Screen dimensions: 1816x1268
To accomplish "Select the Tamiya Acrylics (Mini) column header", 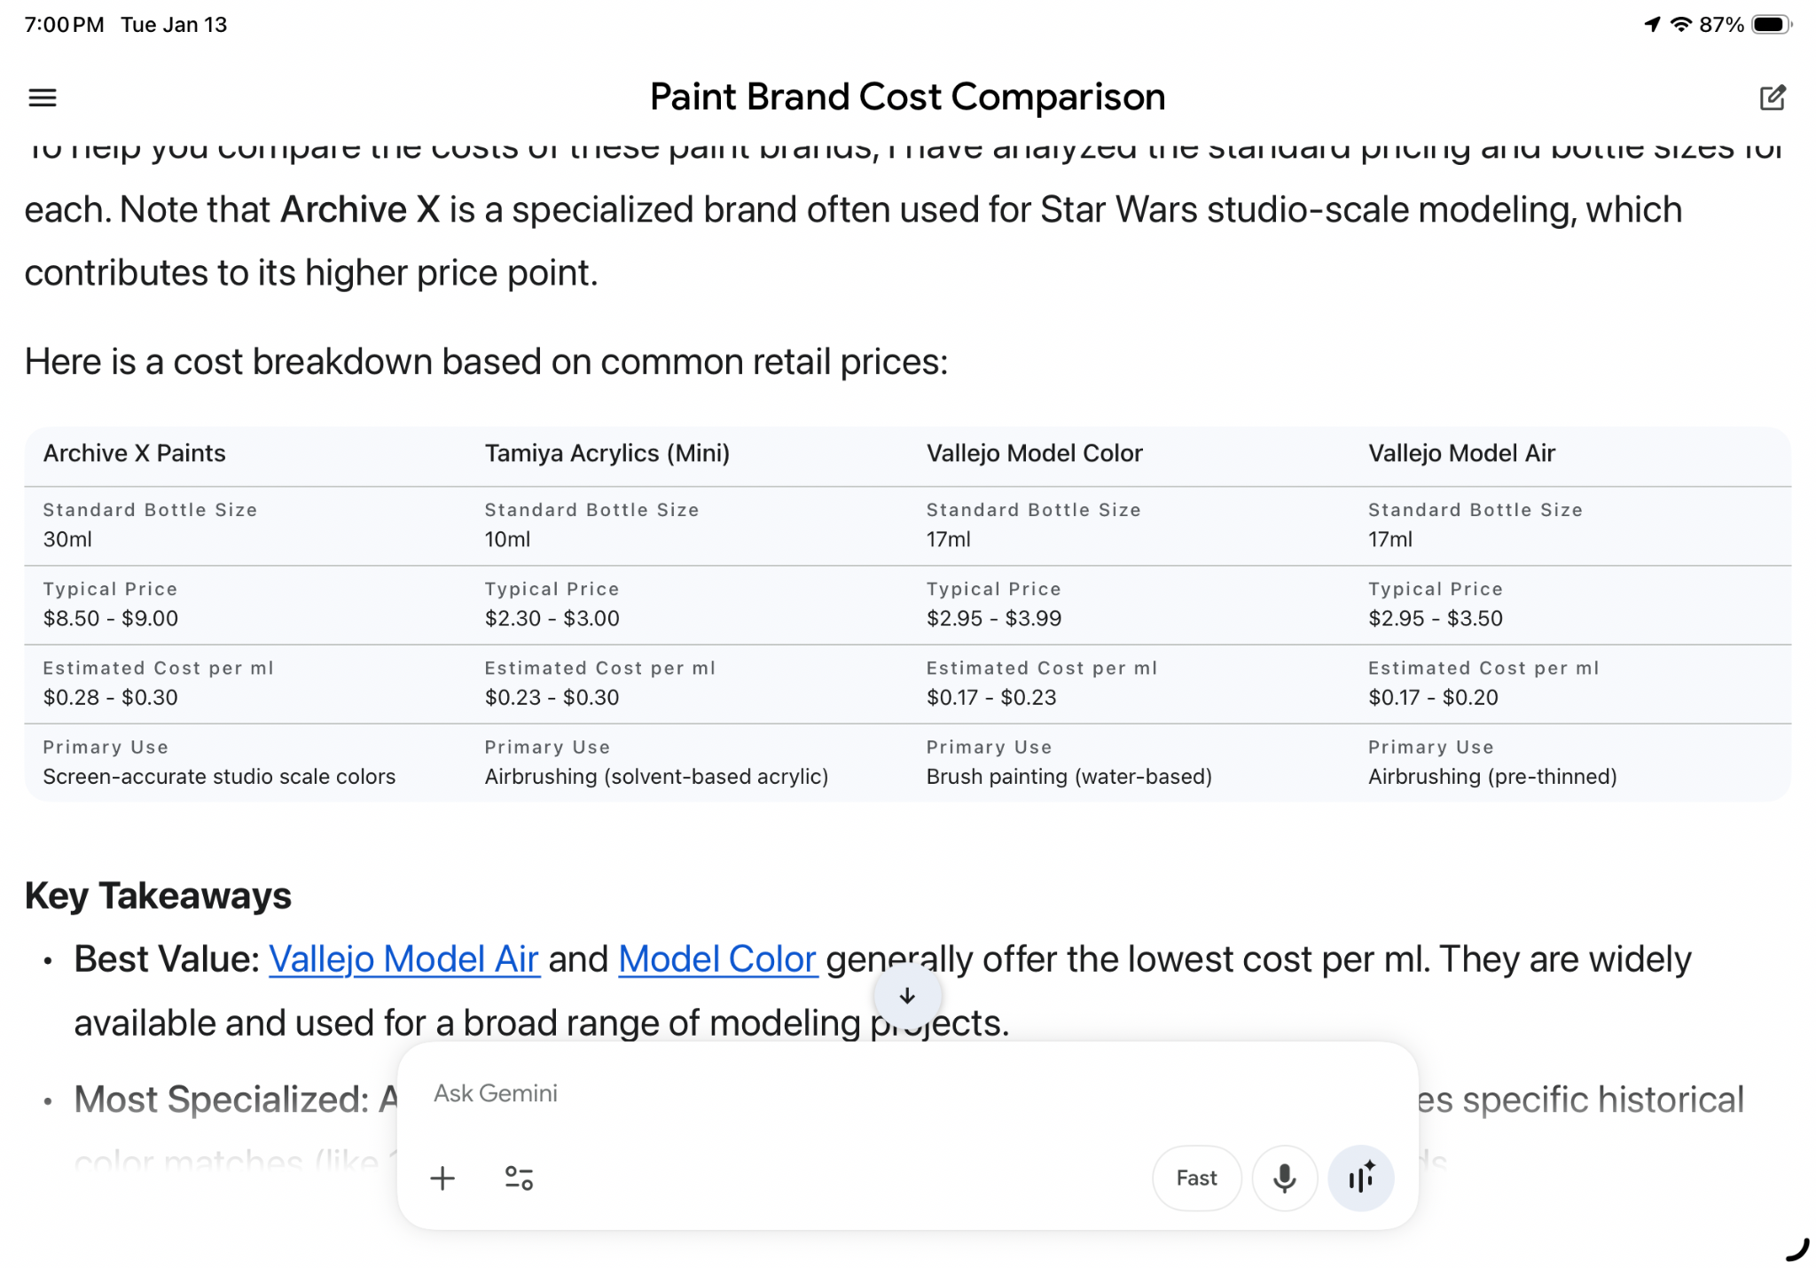I will pos(607,453).
